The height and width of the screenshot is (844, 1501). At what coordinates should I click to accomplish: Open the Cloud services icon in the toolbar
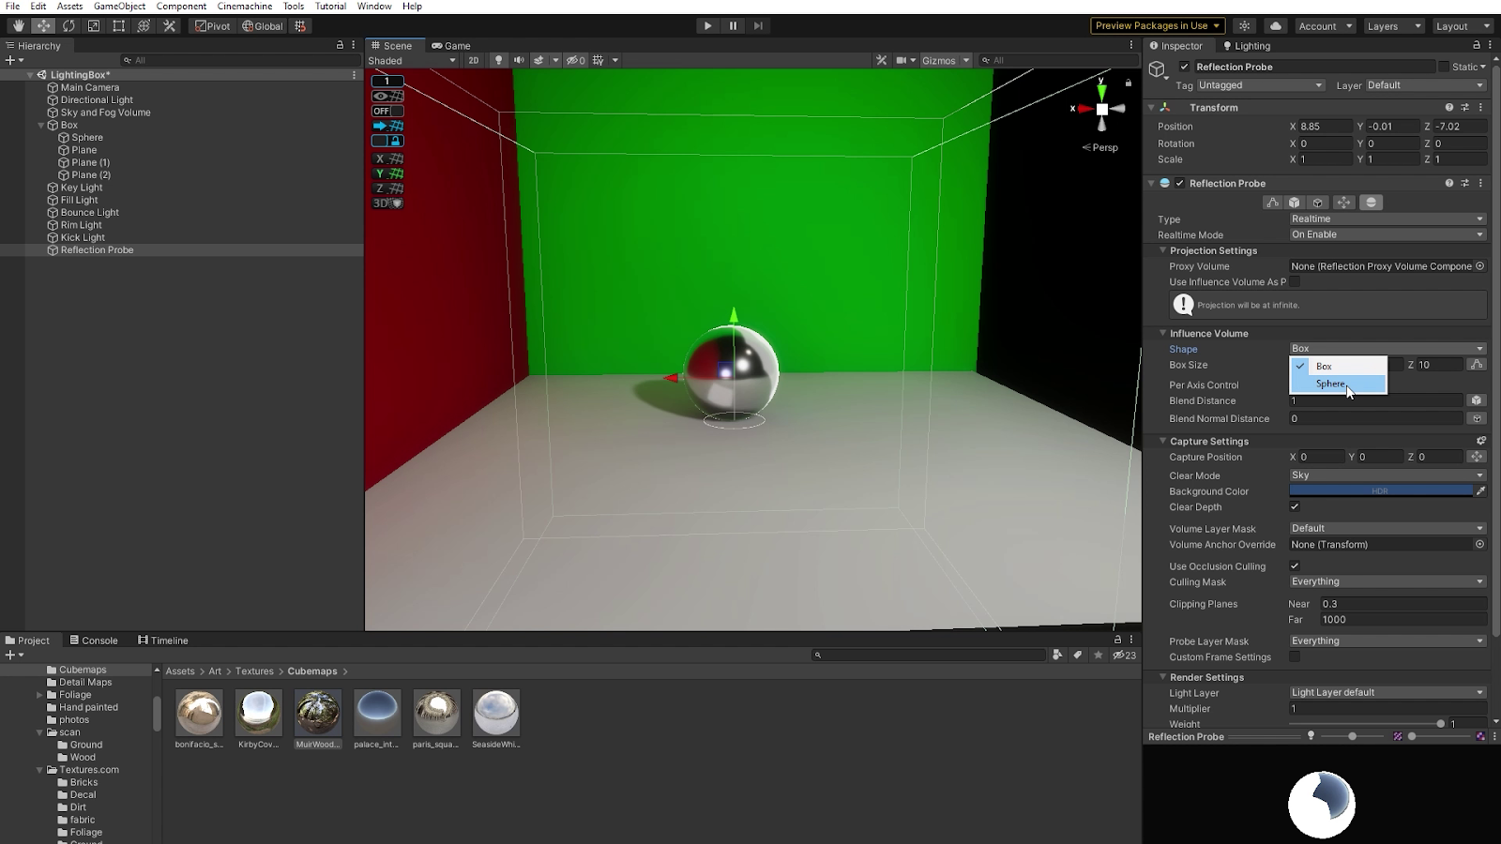[1275, 26]
